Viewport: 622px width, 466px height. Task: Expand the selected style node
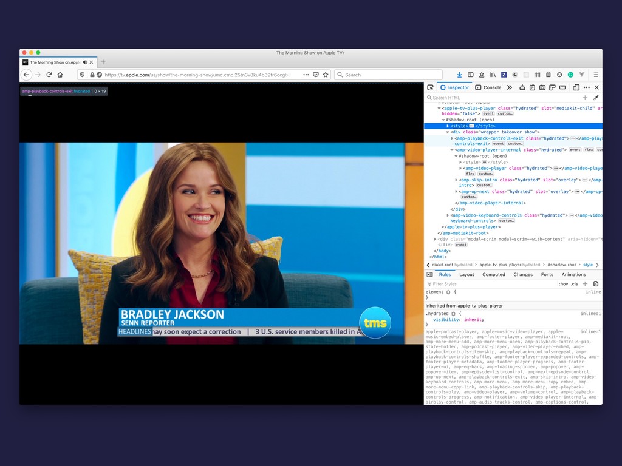(x=448, y=126)
